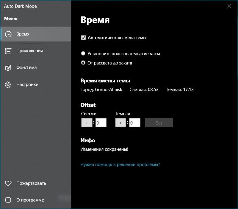Image resolution: width=238 pixels, height=209 pixels.
Task: Select the Фон/Тема menu label
Action: [x=26, y=68]
